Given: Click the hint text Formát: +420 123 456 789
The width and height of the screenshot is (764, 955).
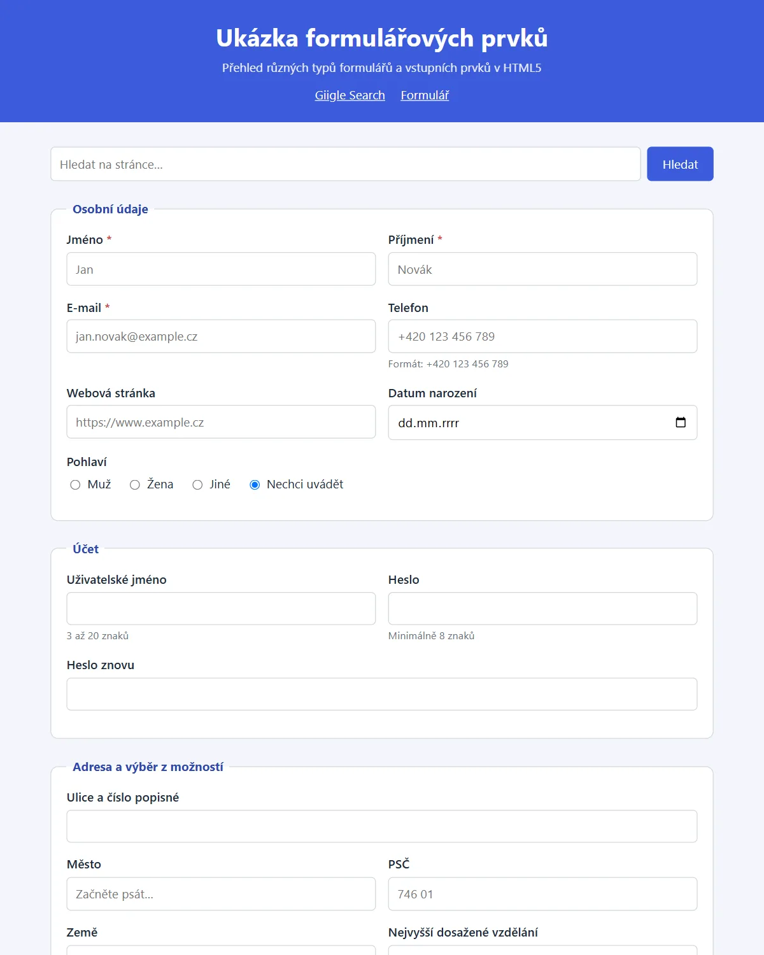Looking at the screenshot, I should 448,364.
